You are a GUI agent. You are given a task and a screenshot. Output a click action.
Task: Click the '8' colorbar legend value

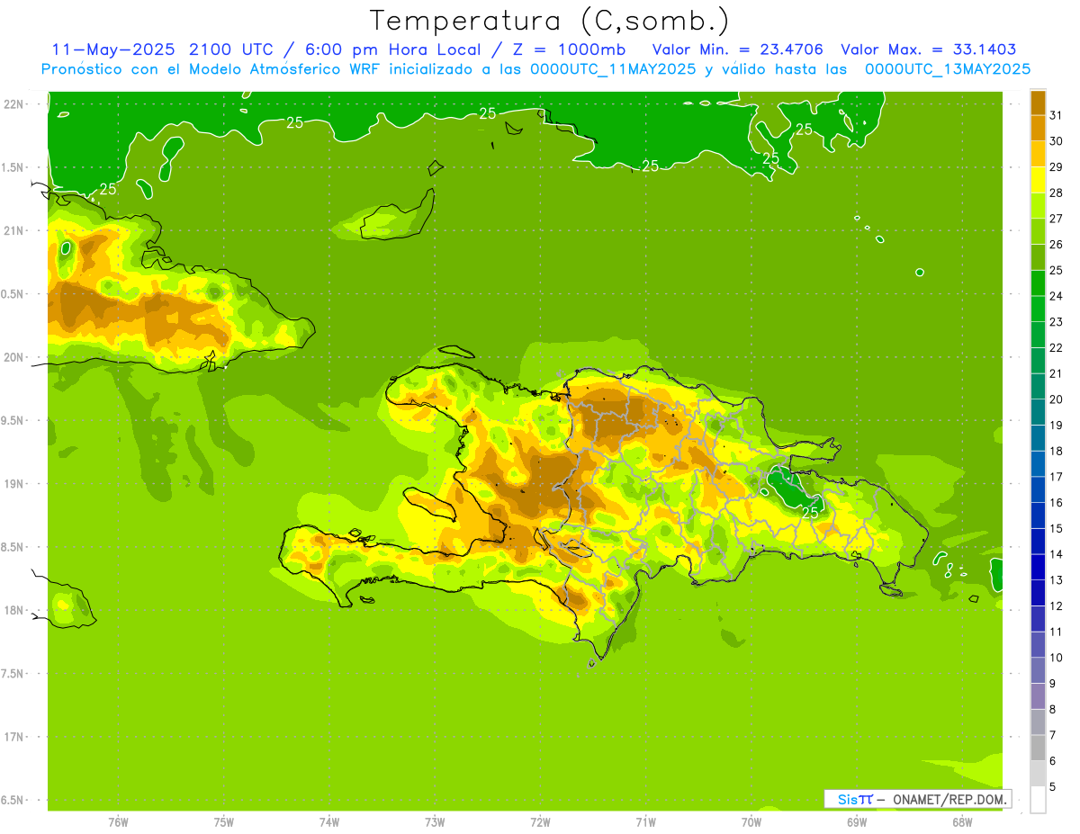tap(1053, 710)
